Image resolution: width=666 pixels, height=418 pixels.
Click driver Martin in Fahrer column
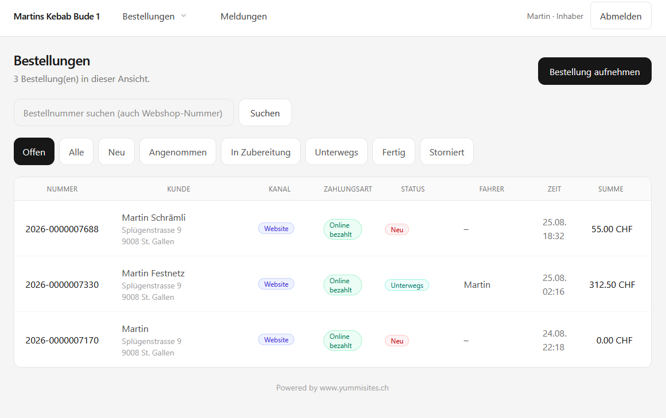tap(477, 285)
